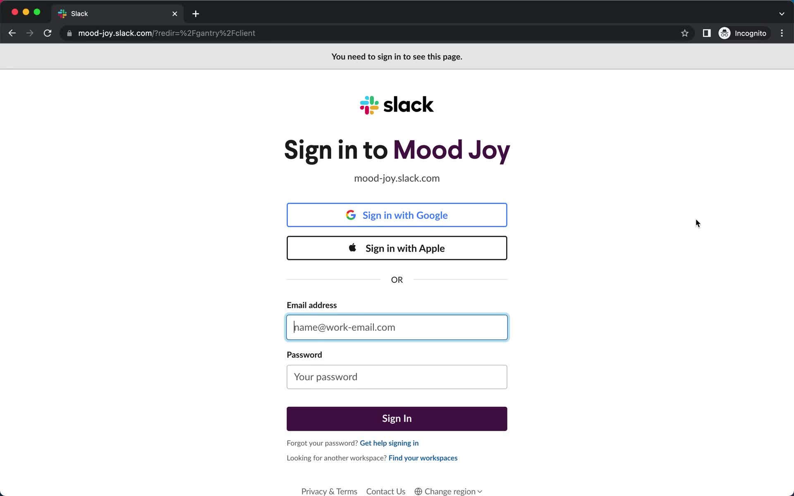
Task: Click the Google 'G' icon in sign-in button
Action: coord(351,215)
